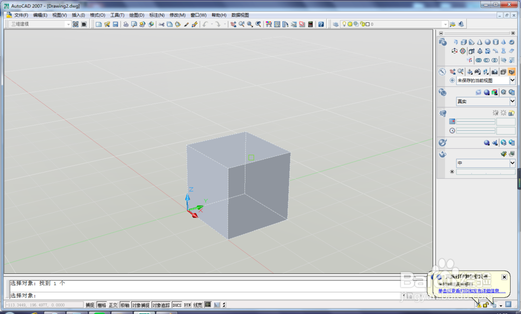
Task: Click the sun time slider in light panel
Action: pyautogui.click(x=476, y=131)
